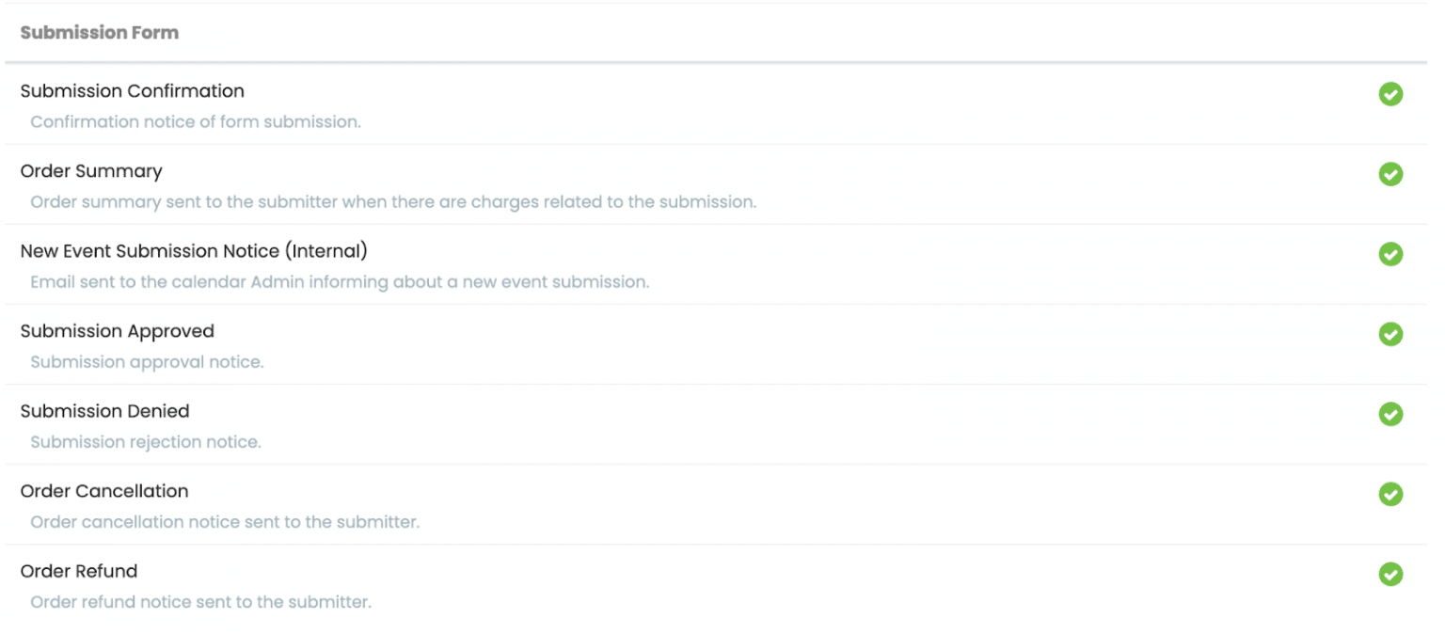Screen dimensions: 1445x634
Task: Select the Submission Approved row title
Action: tap(117, 331)
